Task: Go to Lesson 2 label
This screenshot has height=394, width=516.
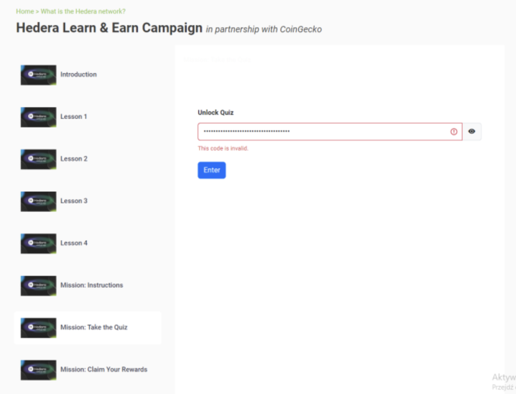Action: click(74, 159)
